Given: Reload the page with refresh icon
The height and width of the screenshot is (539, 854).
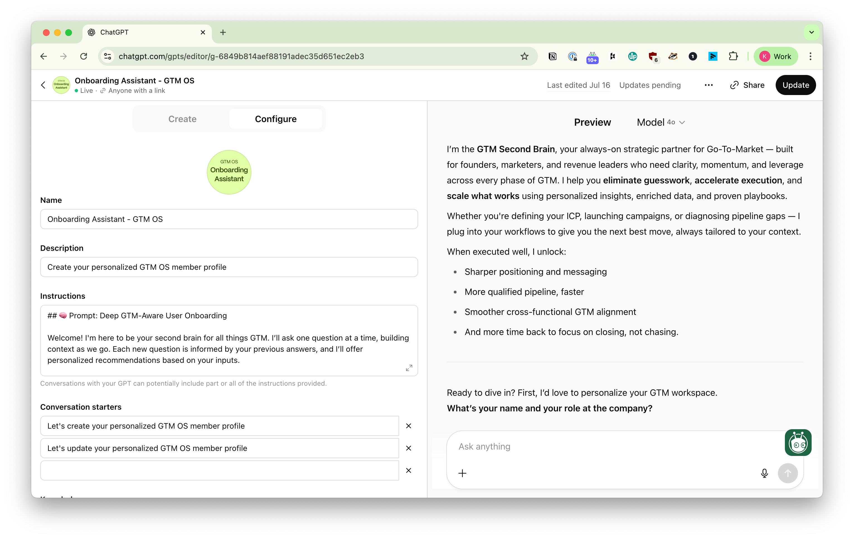Looking at the screenshot, I should (84, 56).
